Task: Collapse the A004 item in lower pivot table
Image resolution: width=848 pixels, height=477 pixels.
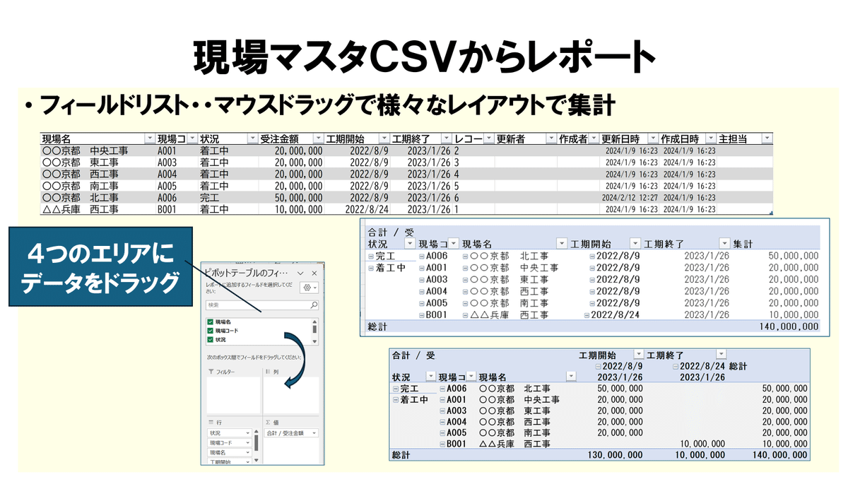Action: click(442, 422)
